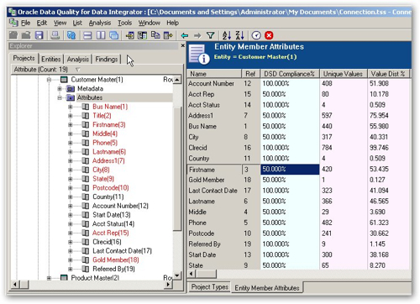Click the Entity Member Attributes info icon

click(199, 55)
